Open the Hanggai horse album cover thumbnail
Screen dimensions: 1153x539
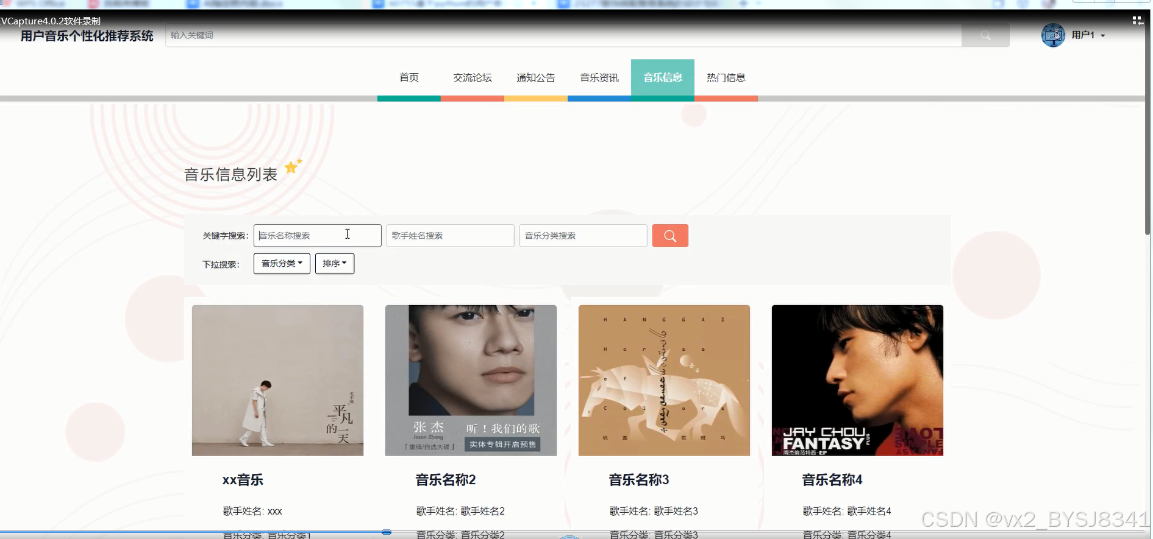tap(664, 381)
